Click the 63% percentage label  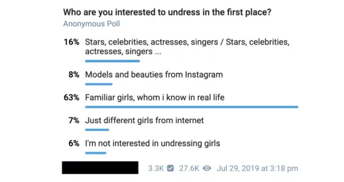pos(71,98)
